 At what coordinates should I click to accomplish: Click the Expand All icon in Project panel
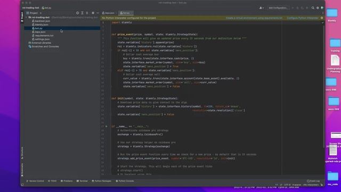(x=82, y=13)
